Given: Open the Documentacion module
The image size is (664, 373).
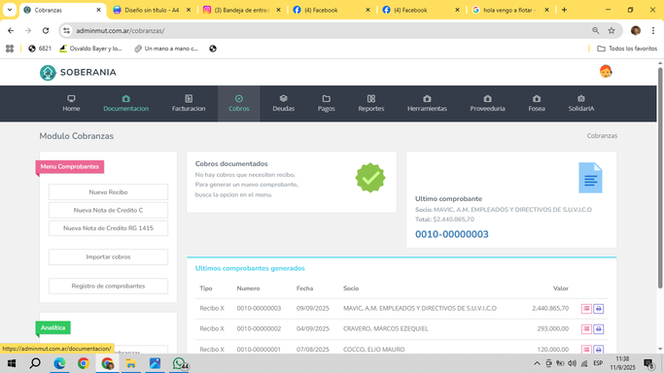Looking at the screenshot, I should [x=125, y=104].
